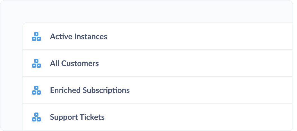Open the Support Tickets model
297x131 pixels.
tap(77, 117)
